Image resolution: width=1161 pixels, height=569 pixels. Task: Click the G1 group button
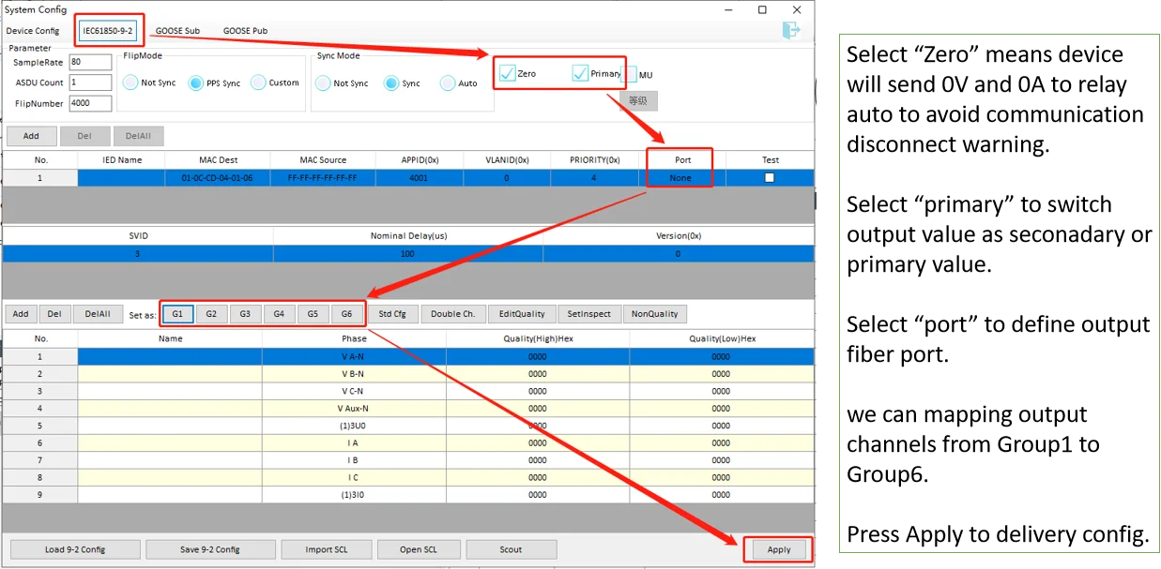pos(177,314)
